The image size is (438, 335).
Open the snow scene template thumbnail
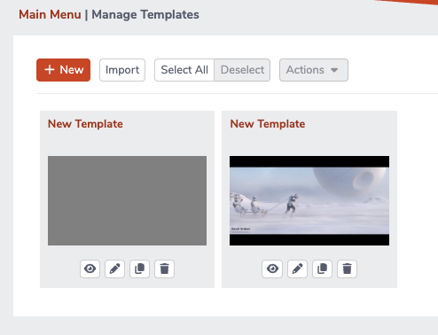(x=309, y=200)
